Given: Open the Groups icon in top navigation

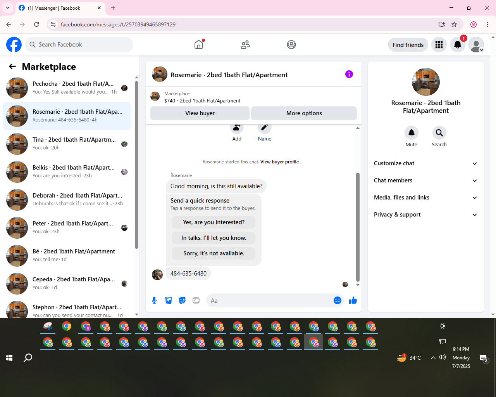Looking at the screenshot, I should click(x=291, y=45).
